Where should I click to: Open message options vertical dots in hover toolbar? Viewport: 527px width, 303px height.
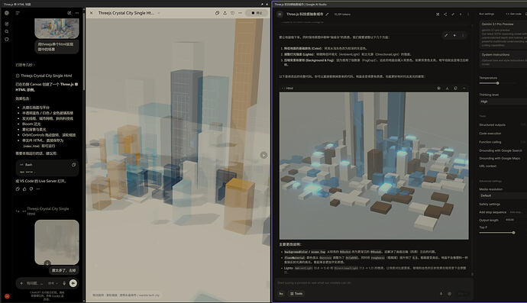[463, 35]
